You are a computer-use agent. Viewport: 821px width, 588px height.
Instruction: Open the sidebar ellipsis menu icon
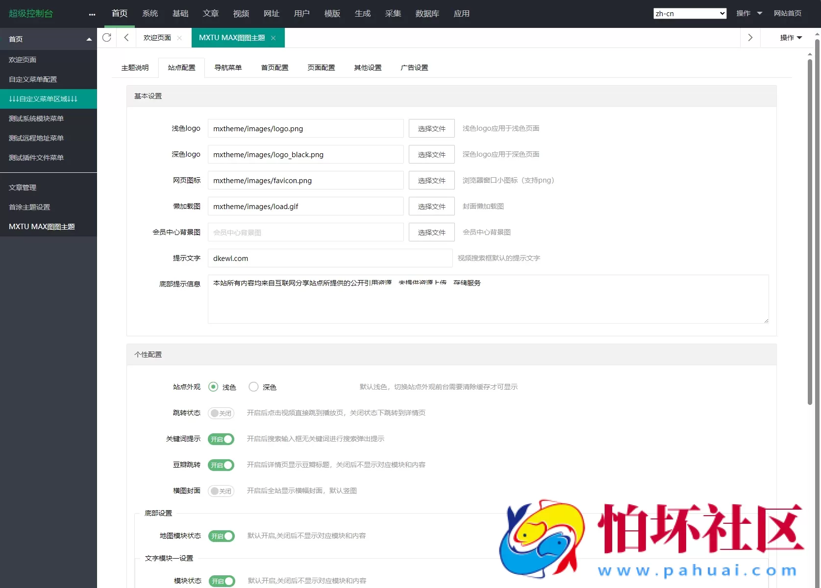92,14
